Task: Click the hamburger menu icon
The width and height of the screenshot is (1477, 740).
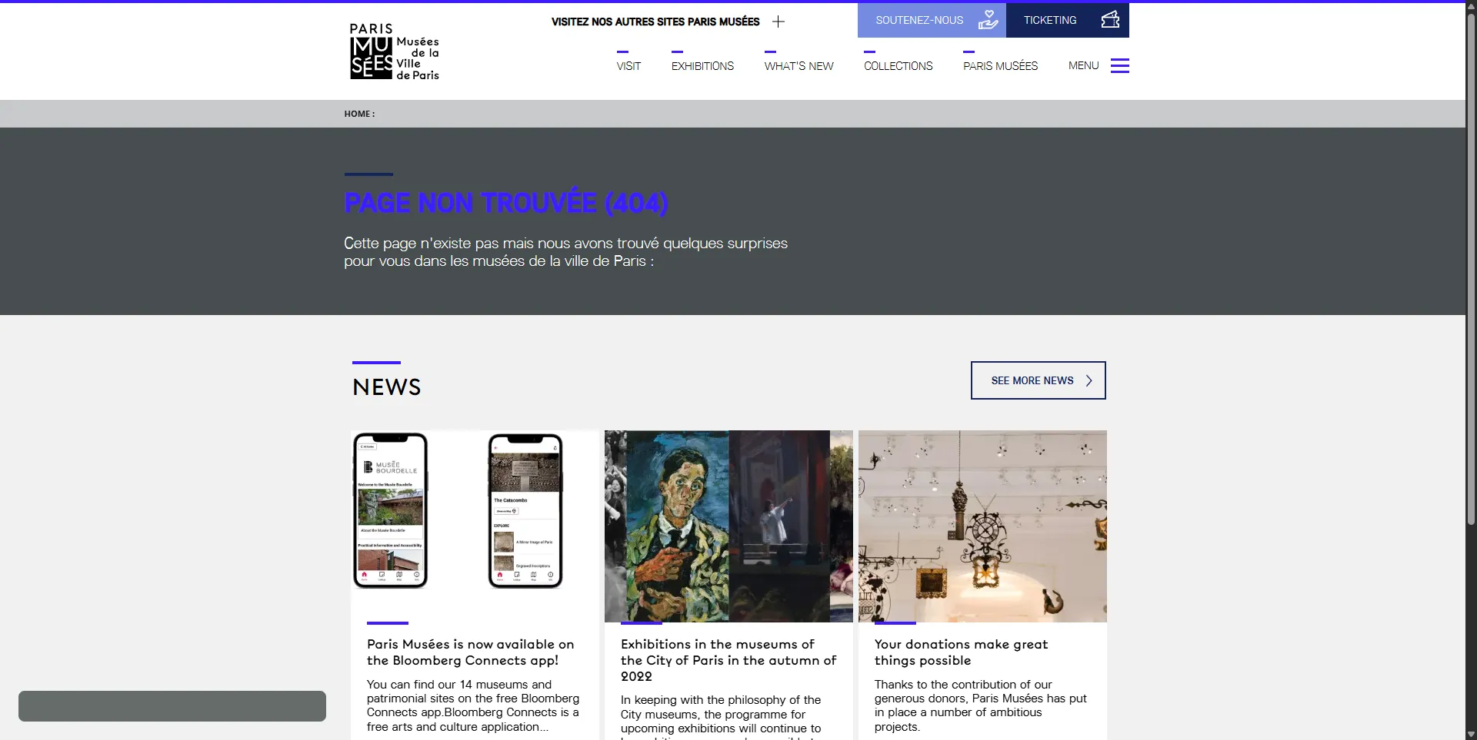Action: (x=1119, y=66)
